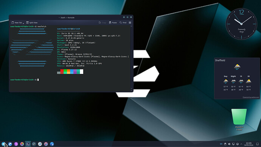Open the volume control tray icon
This screenshot has height=147, width=261.
(229, 144)
